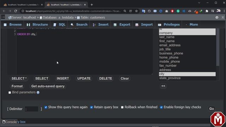Screen dimensions: 226x127
Task: Select city in the columns list
Action: click(x=188, y=74)
